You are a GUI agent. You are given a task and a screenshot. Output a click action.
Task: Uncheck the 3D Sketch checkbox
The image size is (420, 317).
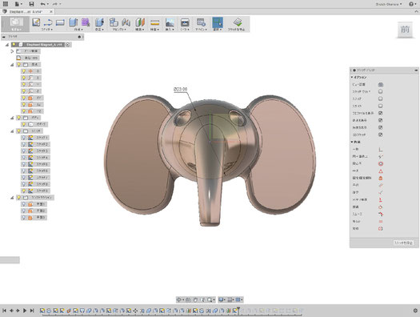(x=380, y=134)
